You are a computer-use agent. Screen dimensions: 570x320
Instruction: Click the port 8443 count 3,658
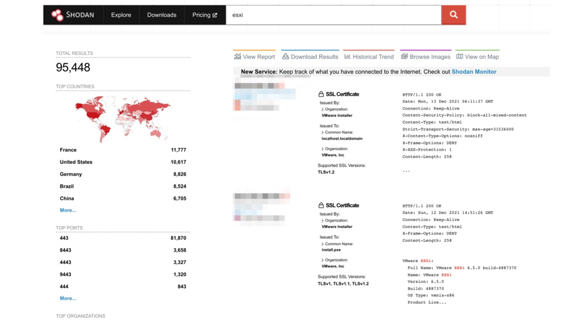tap(180, 250)
